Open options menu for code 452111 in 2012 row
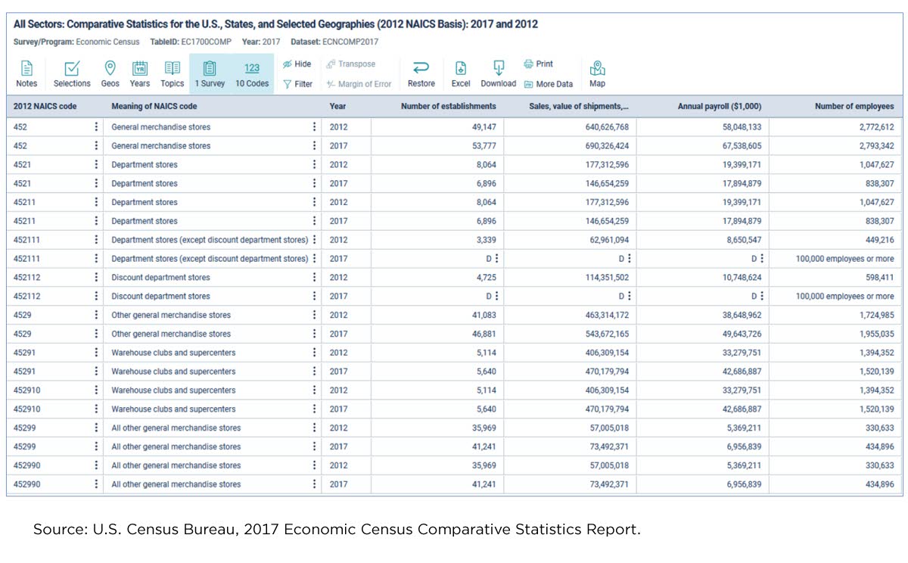The image size is (908, 563). [96, 240]
